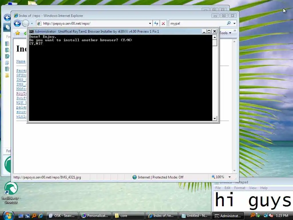Expand the IE toolbar overflow chevron
The height and width of the screenshot is (220, 293).
[235, 31]
